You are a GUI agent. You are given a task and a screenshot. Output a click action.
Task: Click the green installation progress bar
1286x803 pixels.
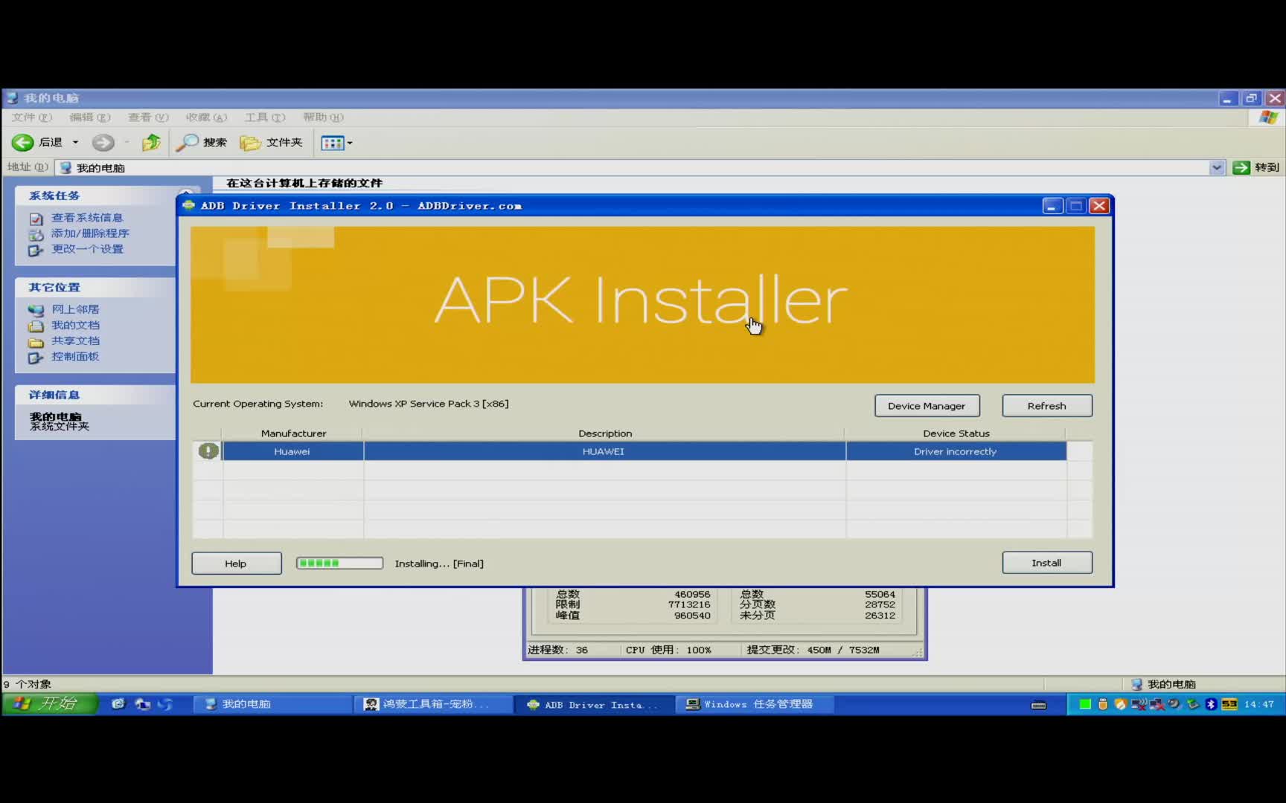pos(339,564)
